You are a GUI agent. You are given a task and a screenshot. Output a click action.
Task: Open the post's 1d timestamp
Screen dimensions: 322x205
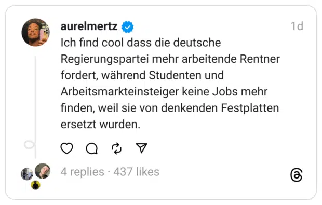(297, 26)
